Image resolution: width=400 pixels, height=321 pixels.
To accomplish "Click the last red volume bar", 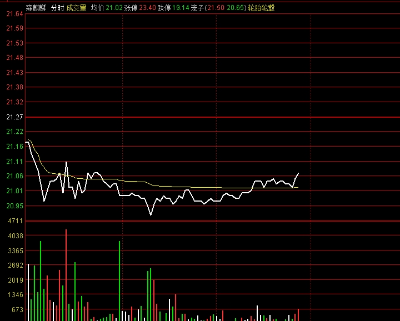I will pos(298,315).
